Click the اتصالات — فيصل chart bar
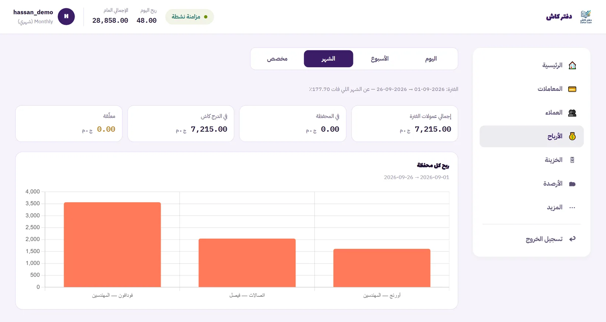Viewport: 606px width, 322px height. [247, 263]
